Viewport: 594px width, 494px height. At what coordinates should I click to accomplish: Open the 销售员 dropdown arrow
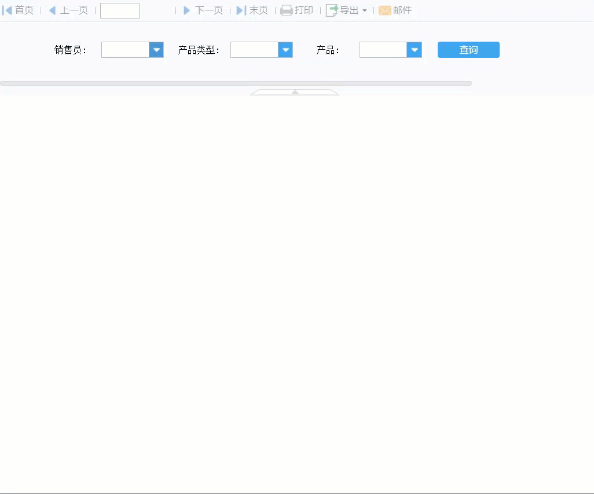[156, 50]
